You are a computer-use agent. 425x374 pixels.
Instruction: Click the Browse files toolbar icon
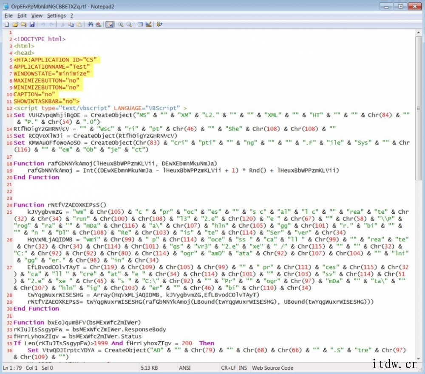pyautogui.click(x=23, y=24)
